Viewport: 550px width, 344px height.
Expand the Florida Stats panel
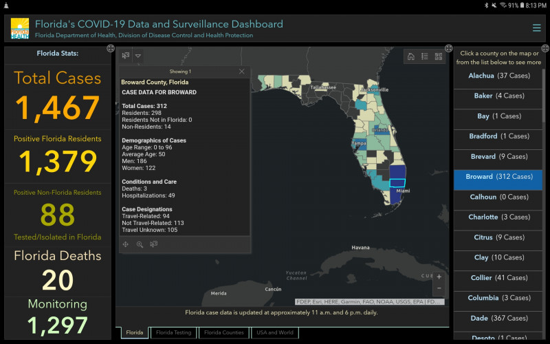tap(110, 49)
